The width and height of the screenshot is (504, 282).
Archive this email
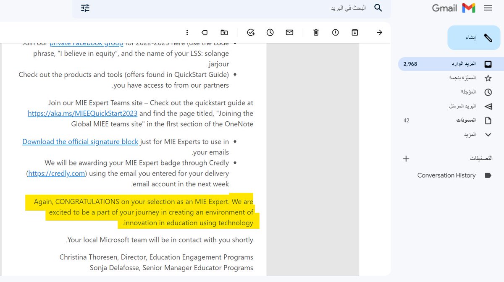pyautogui.click(x=355, y=32)
